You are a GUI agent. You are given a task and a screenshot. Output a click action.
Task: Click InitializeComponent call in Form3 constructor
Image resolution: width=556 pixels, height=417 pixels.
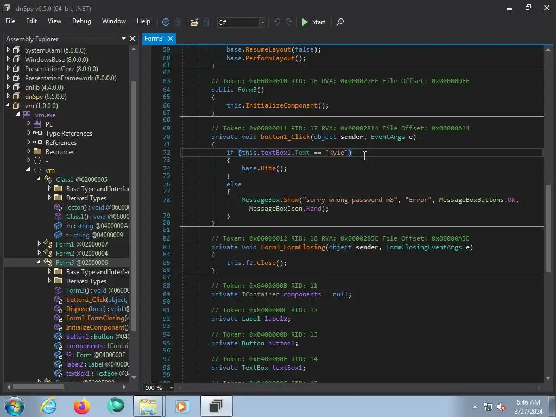281,105
